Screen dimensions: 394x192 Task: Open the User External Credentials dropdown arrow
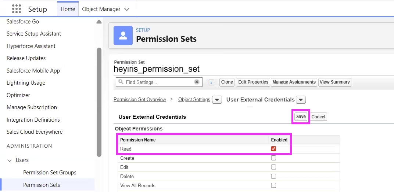tap(301, 100)
